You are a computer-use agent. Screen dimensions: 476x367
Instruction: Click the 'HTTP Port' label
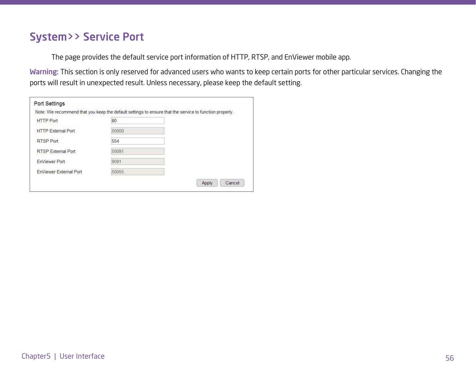click(47, 121)
